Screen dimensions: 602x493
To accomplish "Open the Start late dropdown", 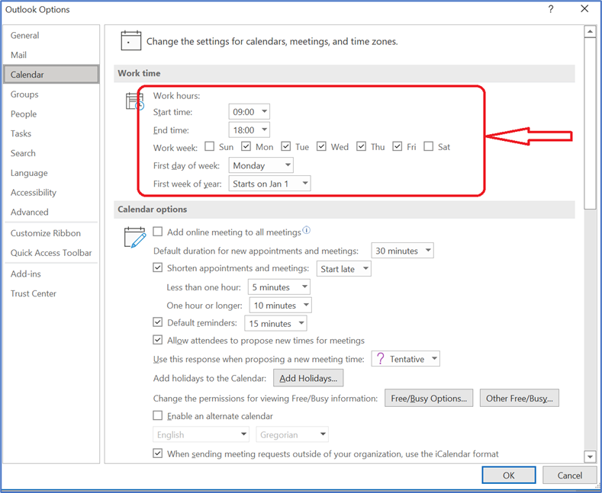I will [x=343, y=269].
